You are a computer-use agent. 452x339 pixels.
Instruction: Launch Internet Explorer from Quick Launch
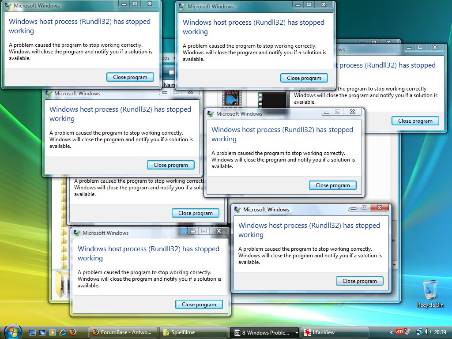[63, 332]
